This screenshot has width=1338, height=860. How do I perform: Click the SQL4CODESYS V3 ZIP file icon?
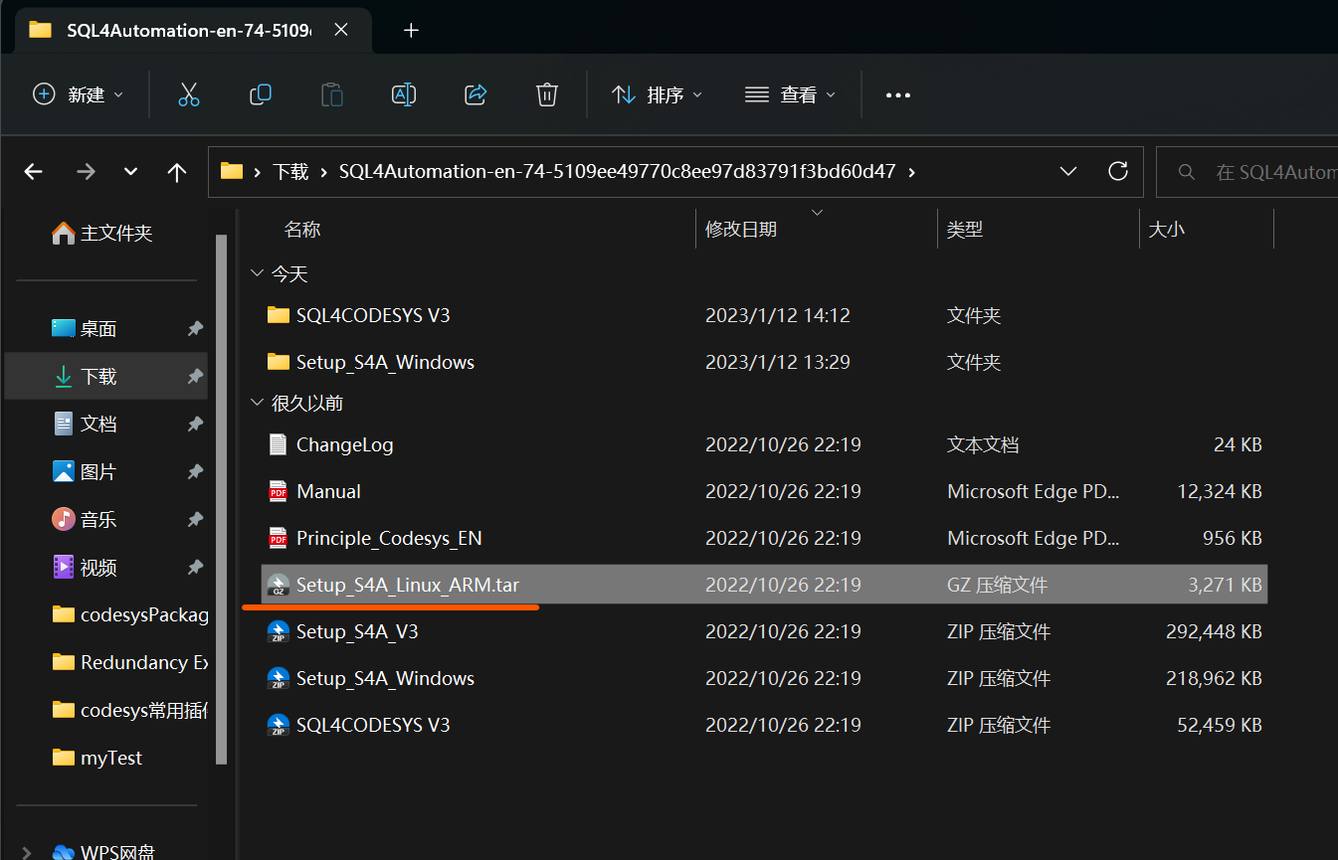click(x=279, y=725)
